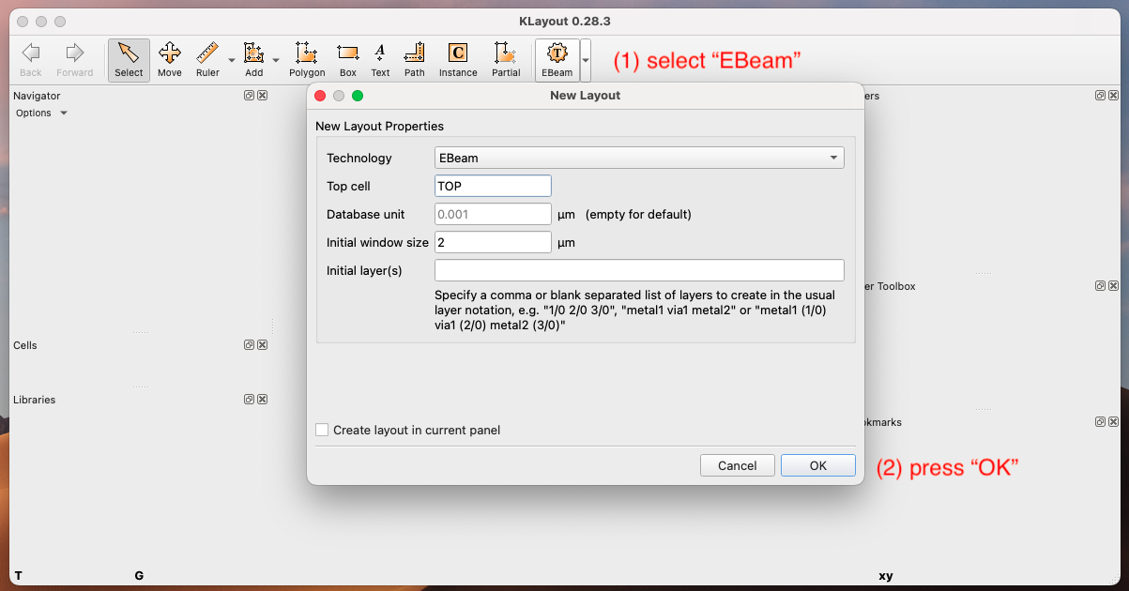
Task: Click the Top cell input field
Action: [492, 185]
